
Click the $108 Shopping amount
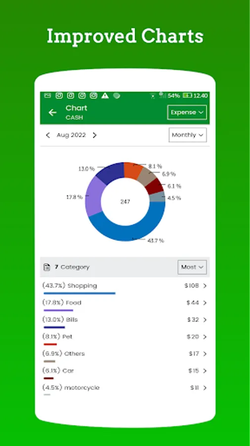(192, 285)
